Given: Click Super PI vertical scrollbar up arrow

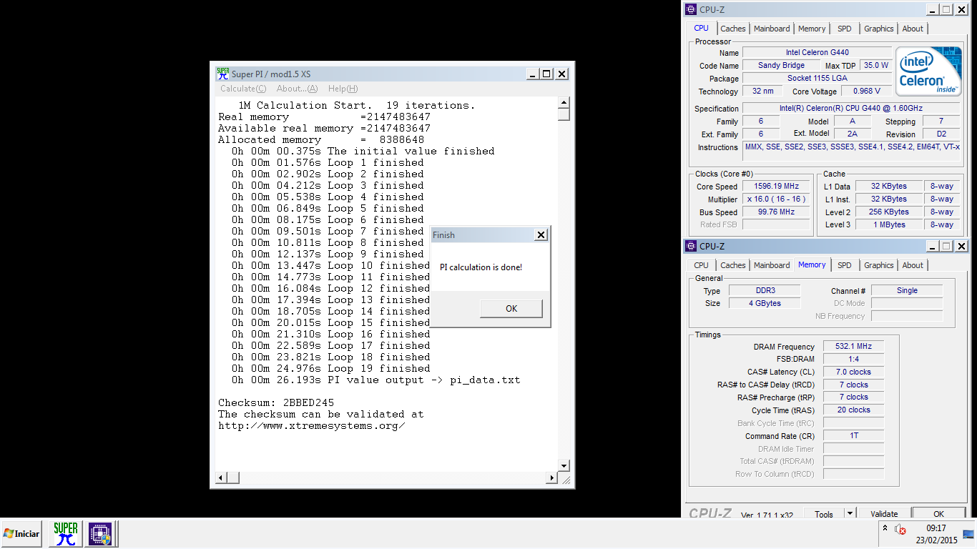Looking at the screenshot, I should click(564, 103).
